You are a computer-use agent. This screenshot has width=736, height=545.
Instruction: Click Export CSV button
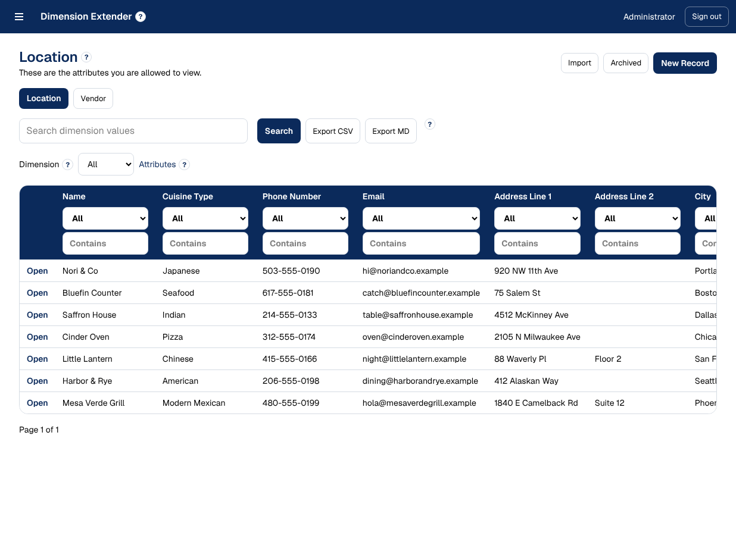click(x=333, y=131)
